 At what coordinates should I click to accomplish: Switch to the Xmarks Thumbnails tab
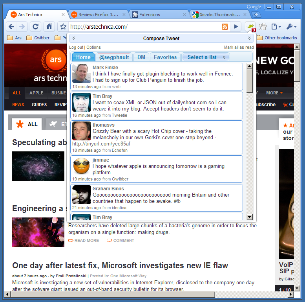click(219, 15)
